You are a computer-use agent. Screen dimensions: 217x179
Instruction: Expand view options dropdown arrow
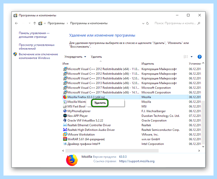[x=191, y=57]
